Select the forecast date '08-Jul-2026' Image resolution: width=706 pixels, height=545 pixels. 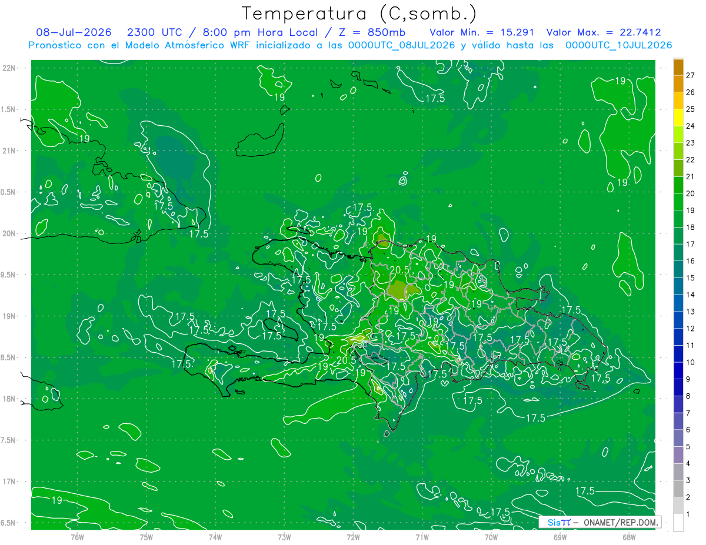pos(74,32)
